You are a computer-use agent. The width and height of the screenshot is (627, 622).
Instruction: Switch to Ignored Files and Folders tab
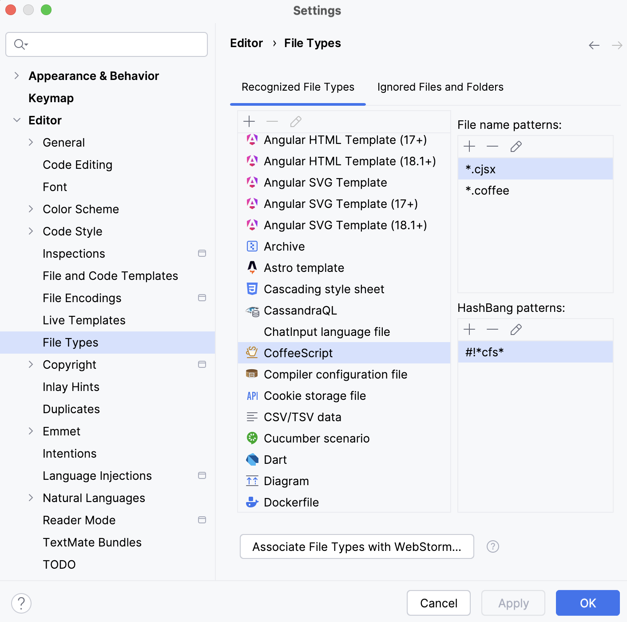click(440, 87)
